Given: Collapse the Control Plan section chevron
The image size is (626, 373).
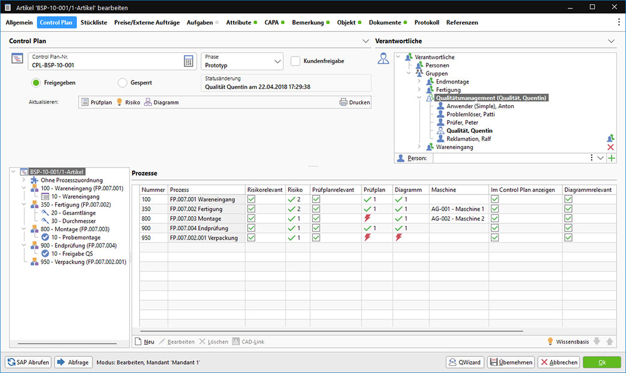Looking at the screenshot, I should point(365,41).
